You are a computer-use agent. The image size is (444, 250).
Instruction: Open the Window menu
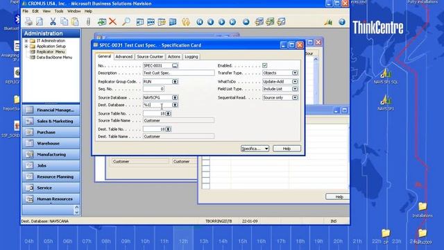74,11
